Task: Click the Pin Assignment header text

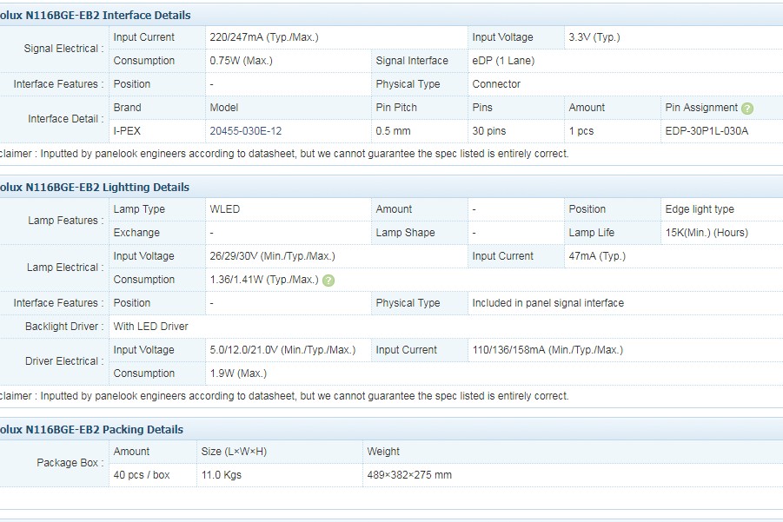Action: 701,108
